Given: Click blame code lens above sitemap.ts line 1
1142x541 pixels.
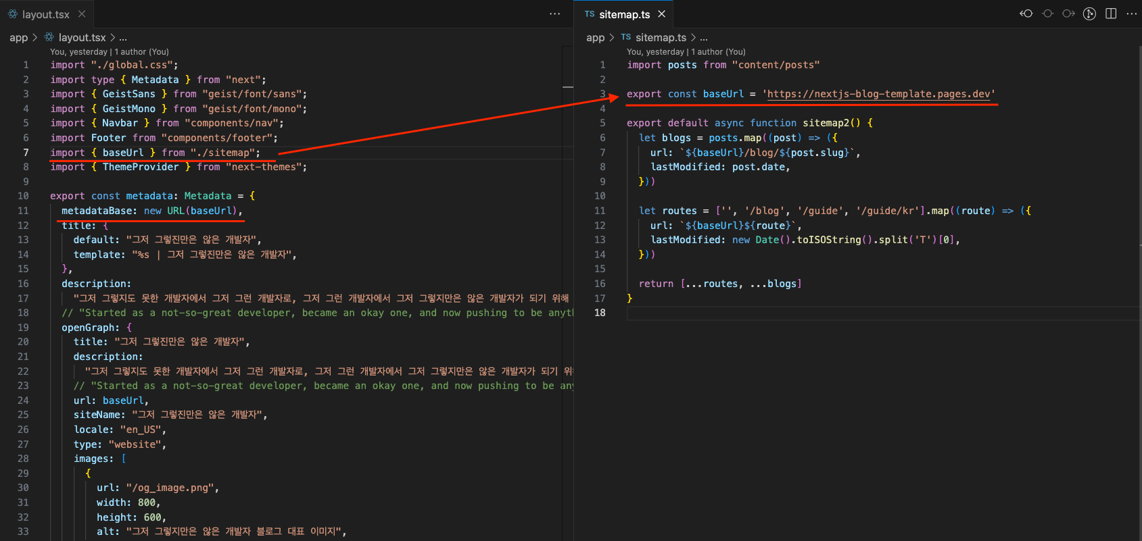Looking at the screenshot, I should click(686, 51).
